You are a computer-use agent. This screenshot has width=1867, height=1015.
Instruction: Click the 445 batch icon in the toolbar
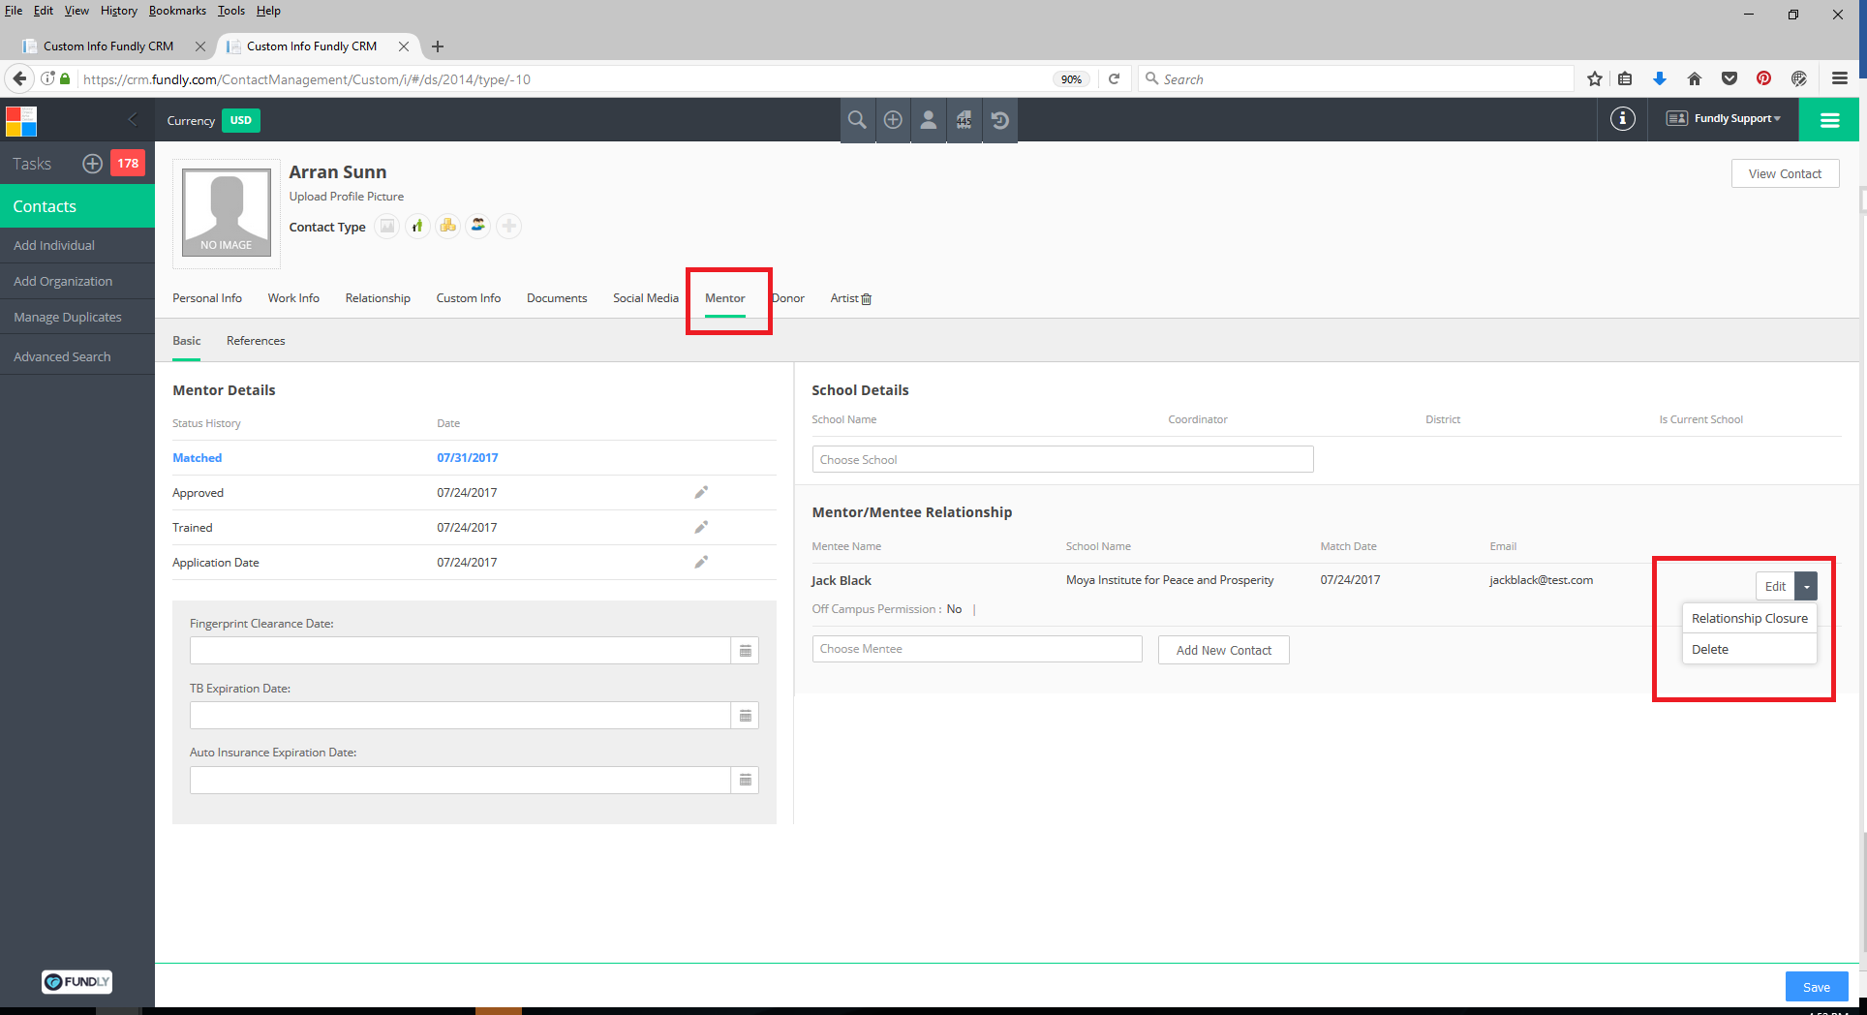964,120
